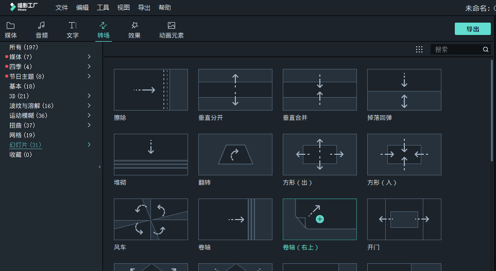Expand the 扭曲 (37) chevron
The image size is (496, 271).
[x=89, y=125]
